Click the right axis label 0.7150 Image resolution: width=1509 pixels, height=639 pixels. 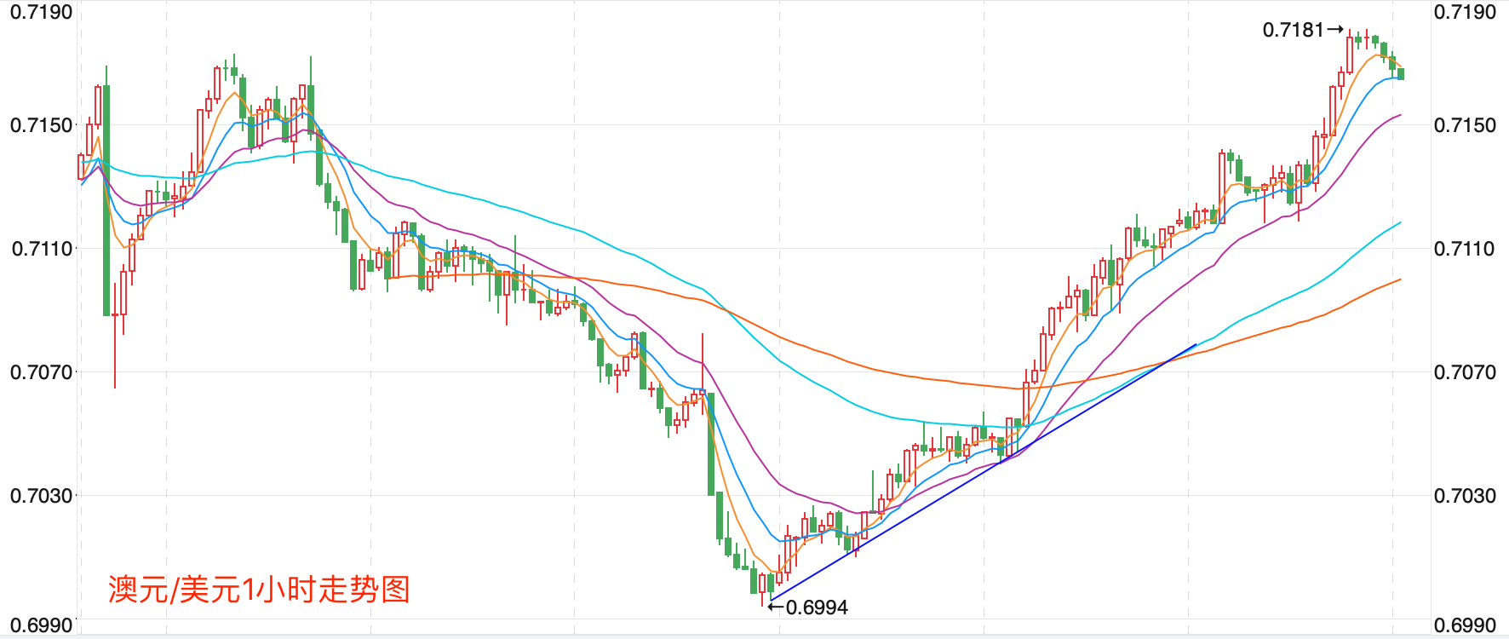point(1465,125)
